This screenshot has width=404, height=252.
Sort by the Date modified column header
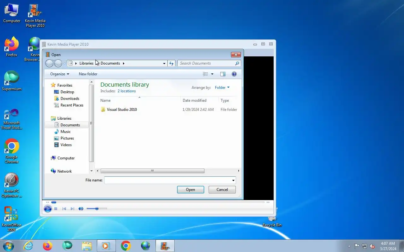click(199, 100)
